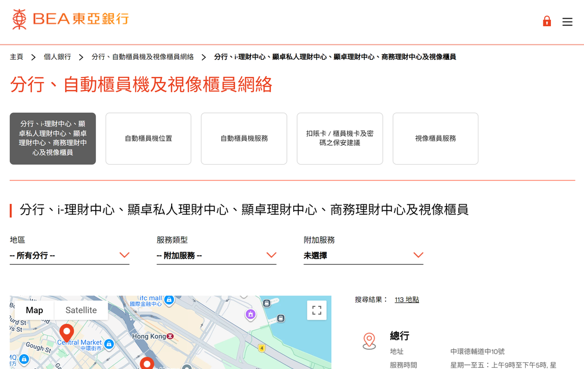The image size is (584, 369).
Task: Select the 總行 branch heading
Action: click(400, 336)
